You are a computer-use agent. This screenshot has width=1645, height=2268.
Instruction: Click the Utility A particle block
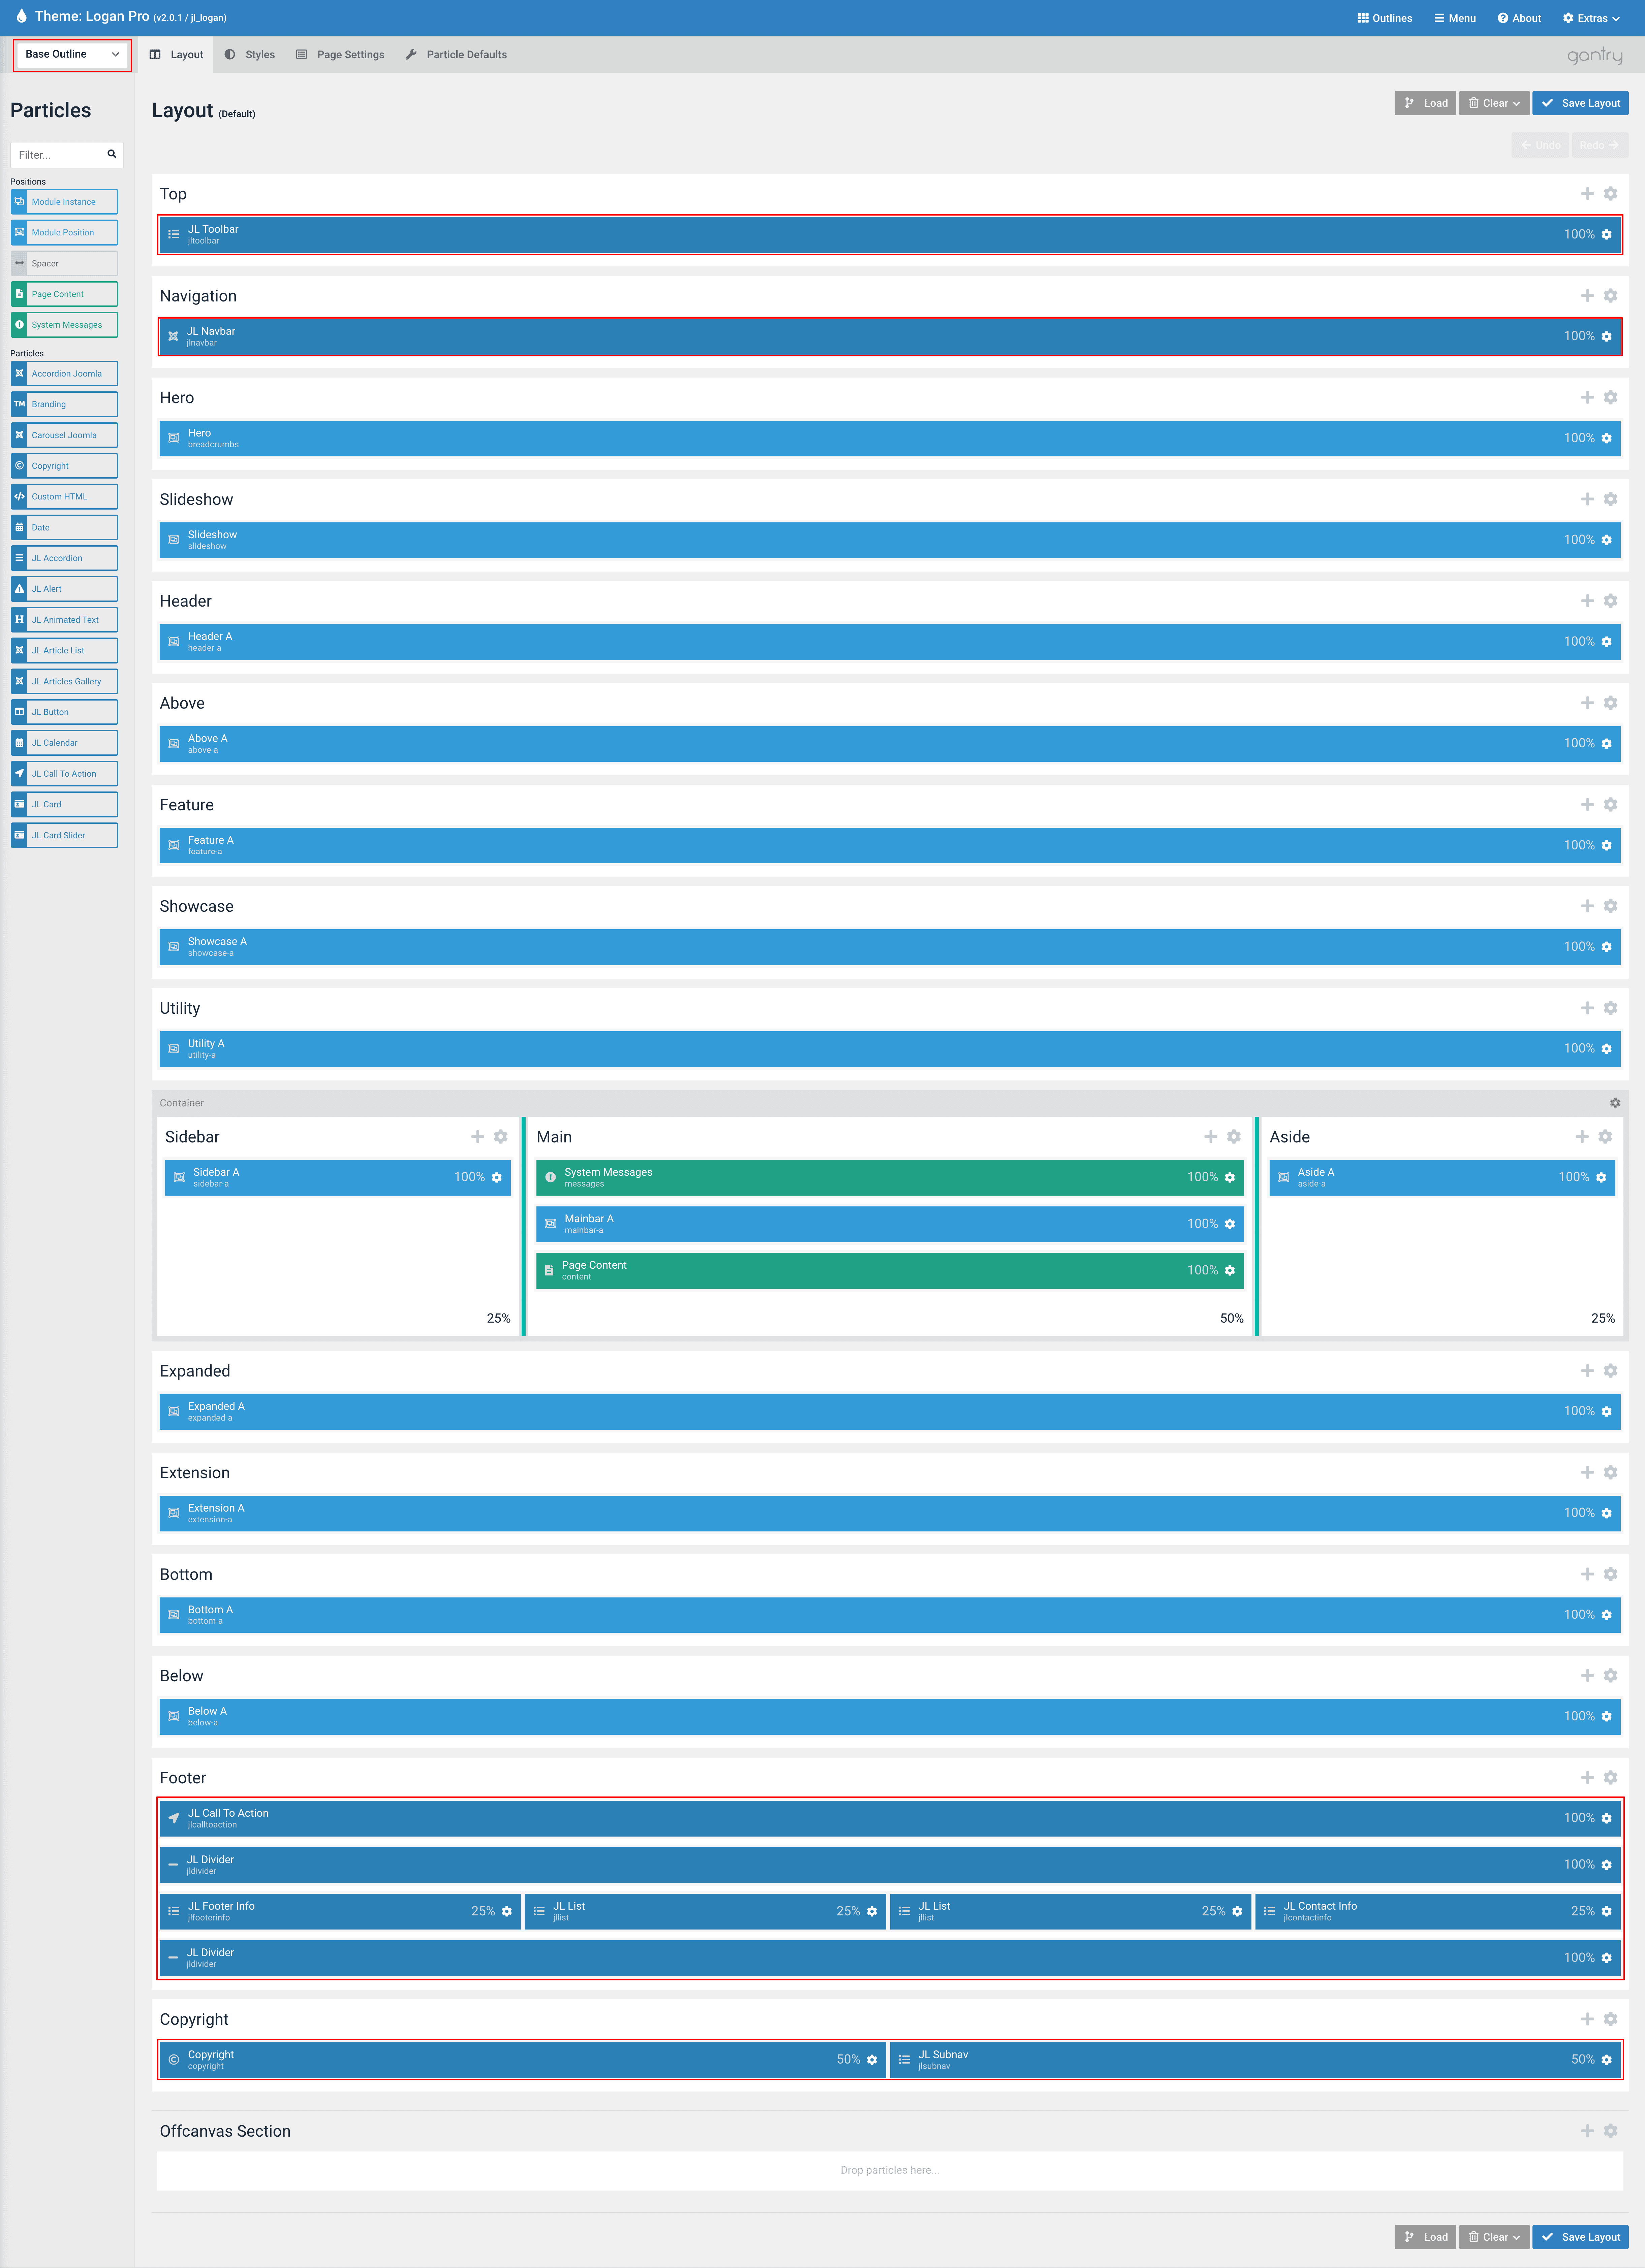pos(890,1049)
